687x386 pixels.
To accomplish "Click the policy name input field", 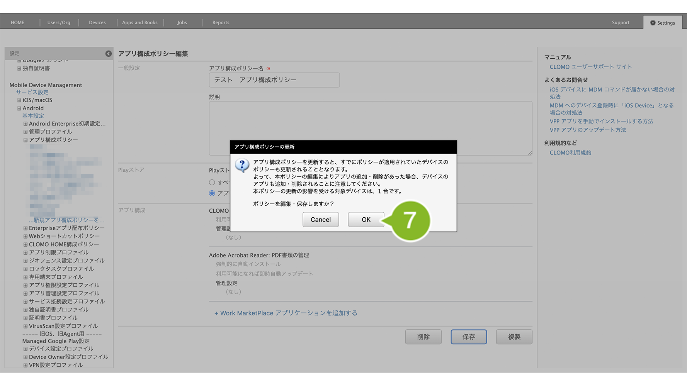I will (x=274, y=80).
